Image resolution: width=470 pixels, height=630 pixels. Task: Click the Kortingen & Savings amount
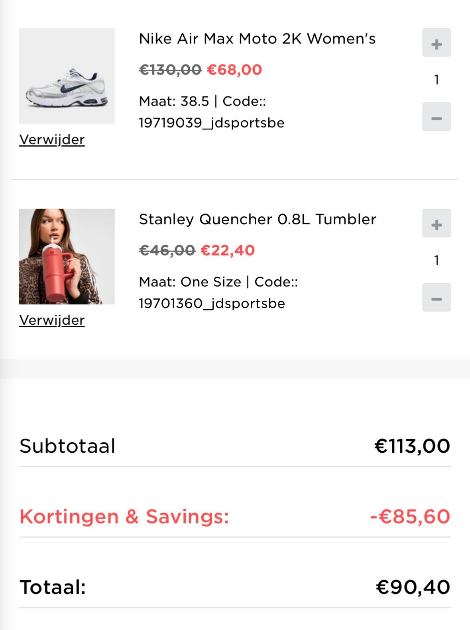[x=410, y=516]
